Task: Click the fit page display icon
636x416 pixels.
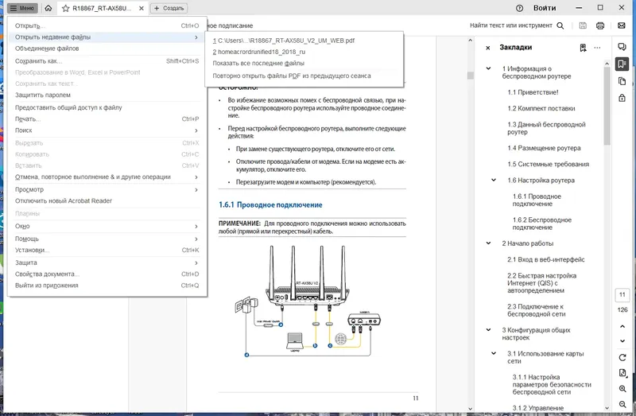Action: [x=622, y=373]
